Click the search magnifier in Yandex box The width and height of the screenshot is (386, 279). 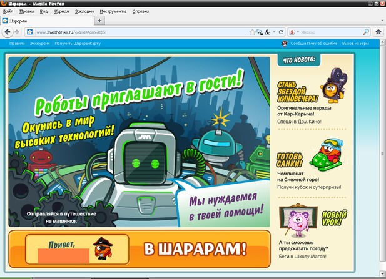tap(366, 32)
